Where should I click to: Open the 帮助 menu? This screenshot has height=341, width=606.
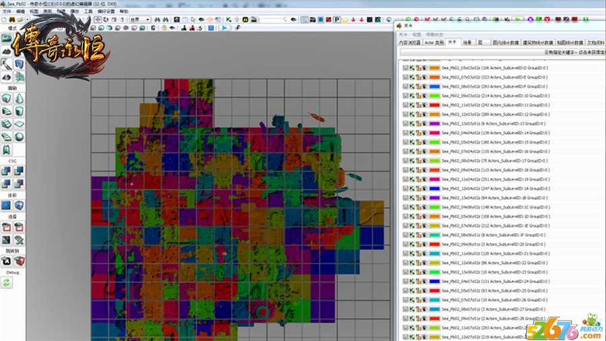[x=124, y=11]
